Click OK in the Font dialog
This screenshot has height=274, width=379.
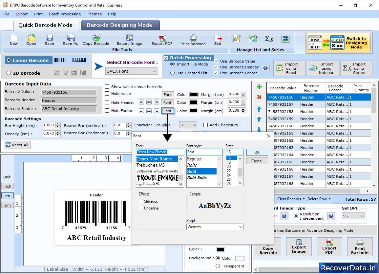point(257,153)
